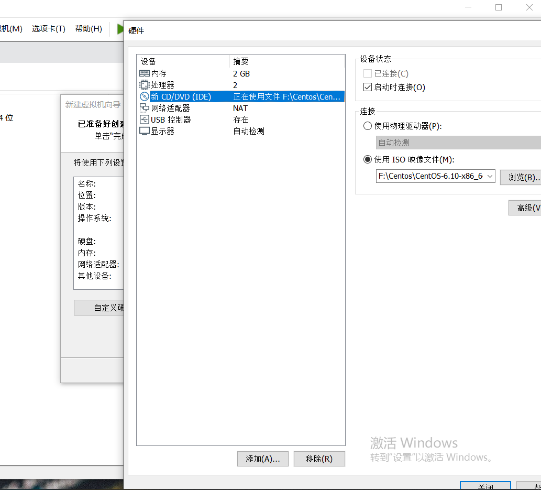Select 使用物理驱动器(P) radio button

[368, 126]
